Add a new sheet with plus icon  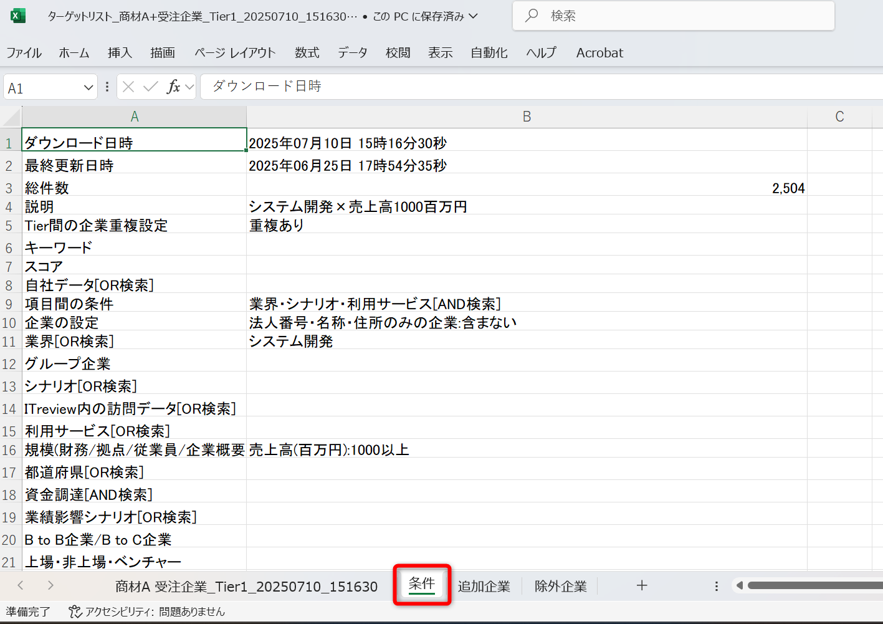642,585
